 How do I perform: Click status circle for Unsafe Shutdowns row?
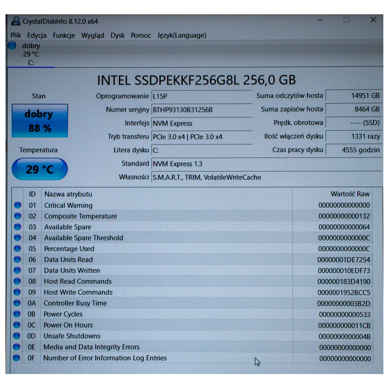pyautogui.click(x=17, y=336)
